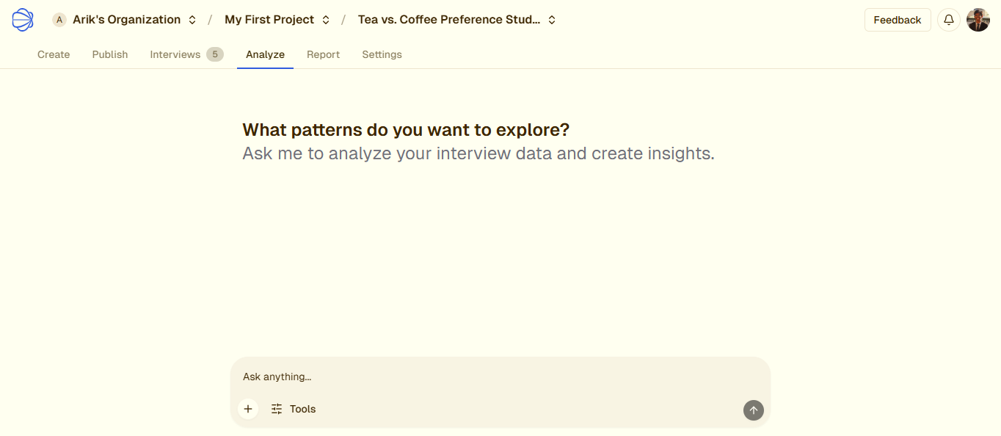Click the Tools sliders icon
The image size is (1001, 436).
(x=277, y=410)
